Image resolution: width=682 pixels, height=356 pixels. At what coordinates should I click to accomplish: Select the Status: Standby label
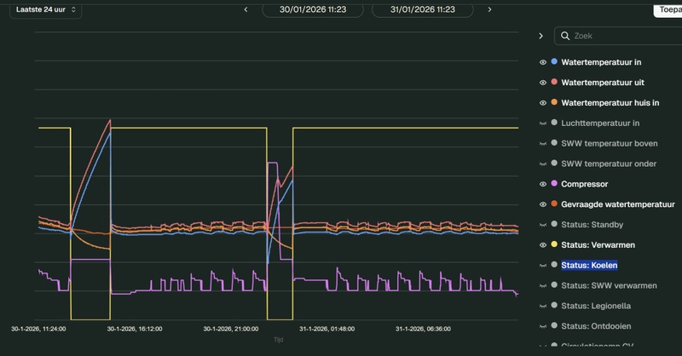(x=592, y=225)
